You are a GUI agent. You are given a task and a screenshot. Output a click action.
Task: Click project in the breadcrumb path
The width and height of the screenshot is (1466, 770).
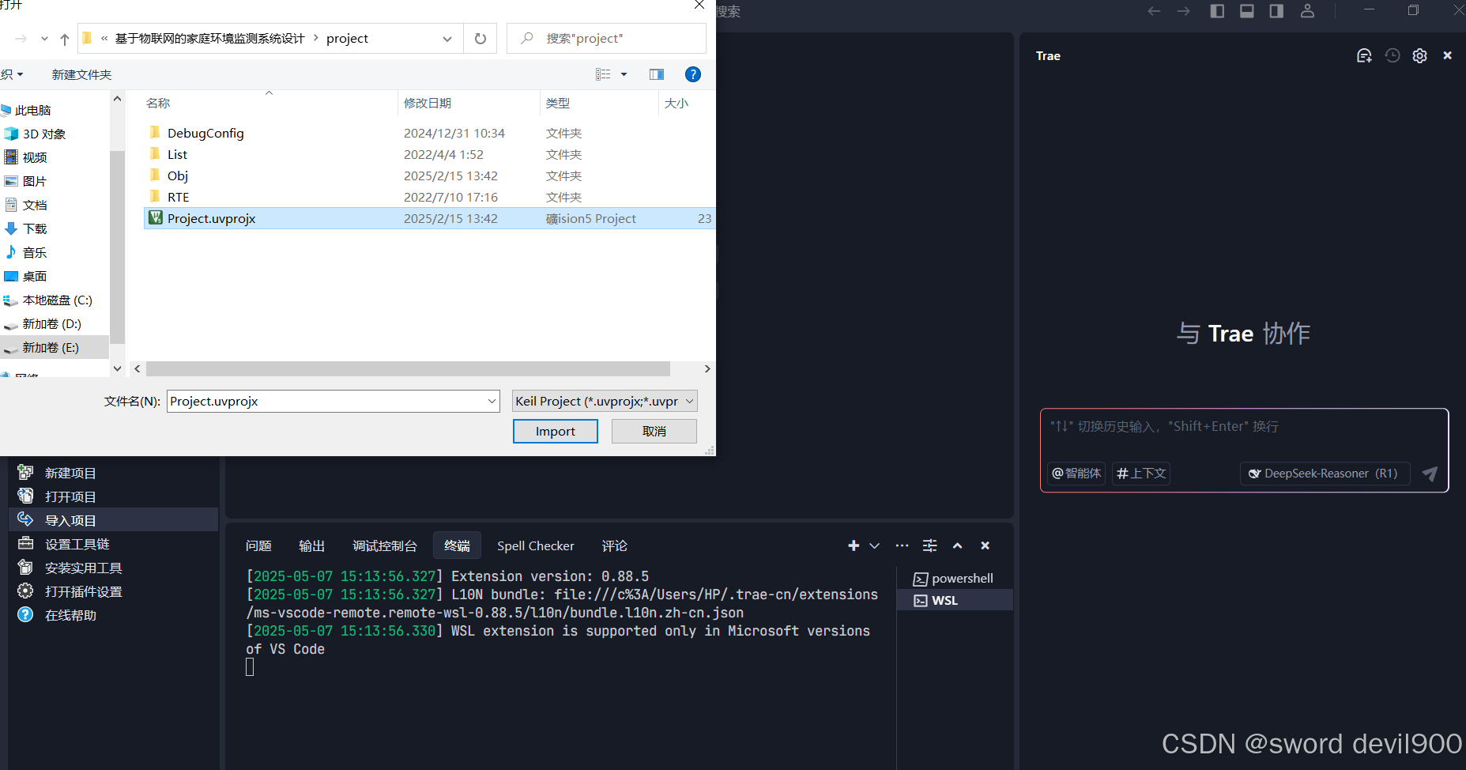pos(347,39)
